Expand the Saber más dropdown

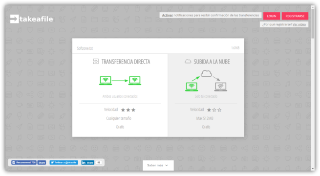click(x=158, y=165)
